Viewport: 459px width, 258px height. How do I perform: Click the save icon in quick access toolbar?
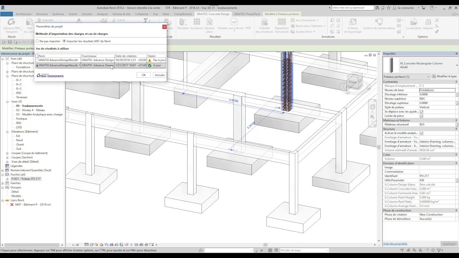pyautogui.click(x=10, y=42)
